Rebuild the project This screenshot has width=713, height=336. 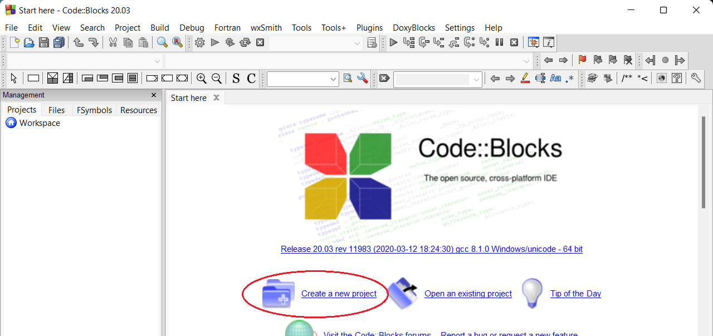pos(245,42)
